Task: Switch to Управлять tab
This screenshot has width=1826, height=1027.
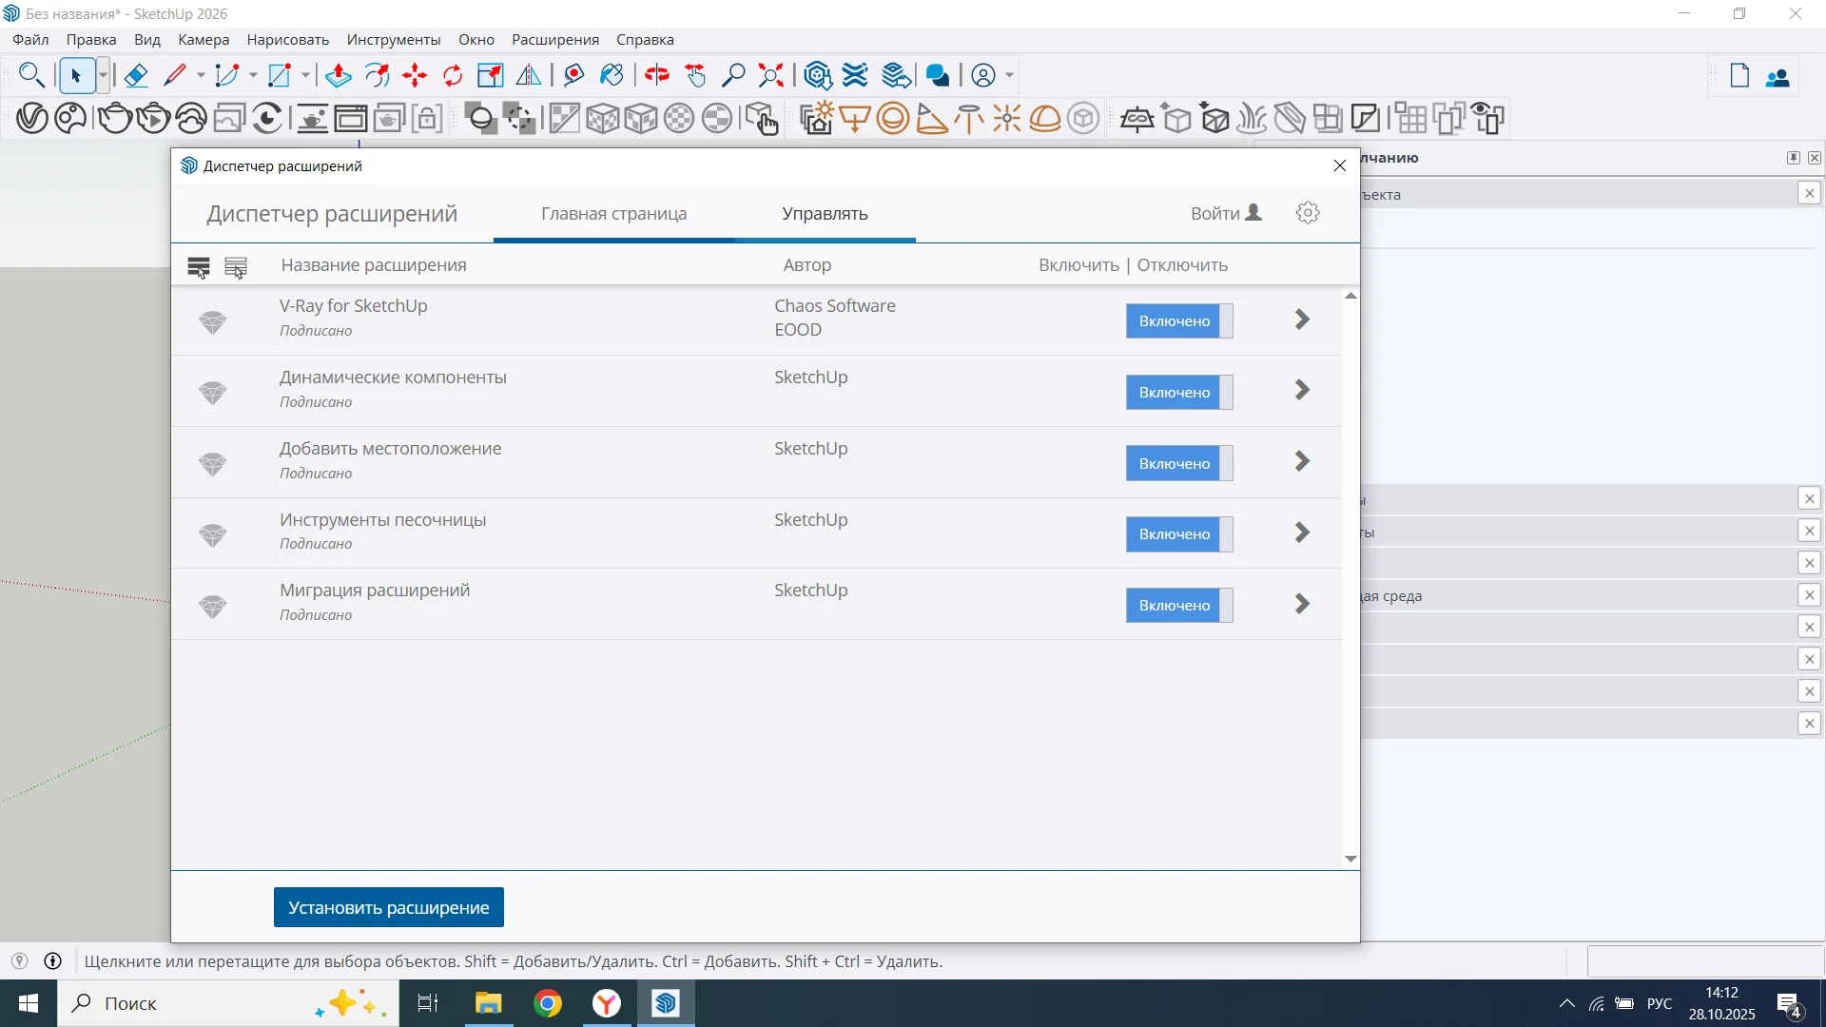Action: tap(825, 214)
